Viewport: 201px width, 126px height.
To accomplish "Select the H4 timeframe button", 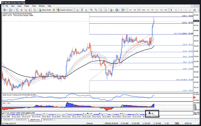I will pos(152,10).
